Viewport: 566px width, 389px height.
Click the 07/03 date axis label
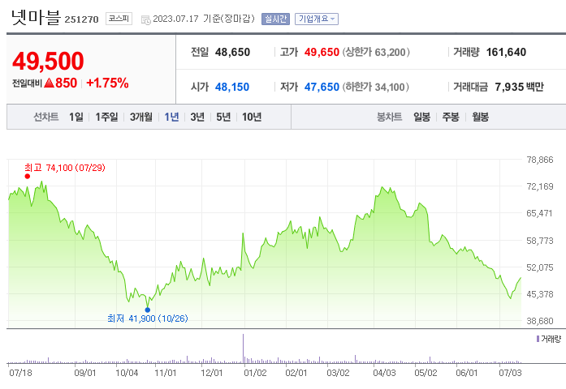point(511,373)
